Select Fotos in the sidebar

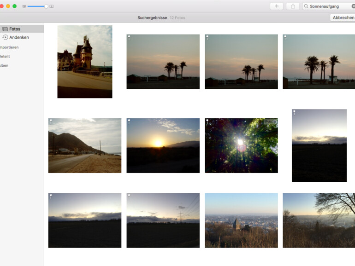(x=22, y=29)
